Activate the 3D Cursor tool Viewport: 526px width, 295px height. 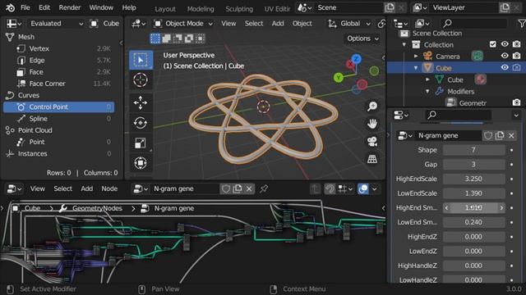[141, 80]
